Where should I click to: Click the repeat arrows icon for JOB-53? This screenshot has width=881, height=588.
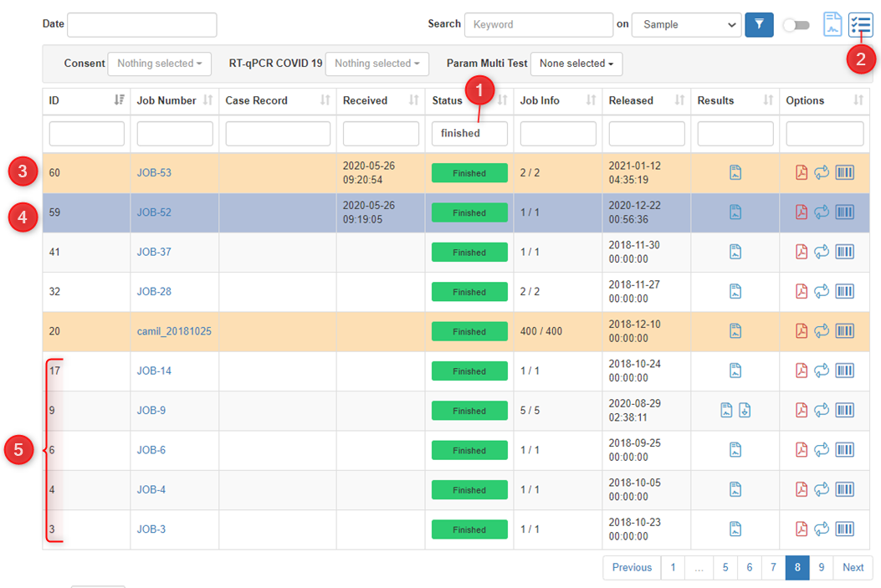tap(822, 172)
